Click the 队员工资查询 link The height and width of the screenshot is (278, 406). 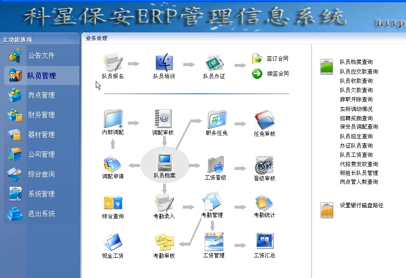click(356, 155)
